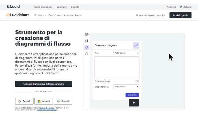198x113 pixels.
Task: Open the Informativa sulla privacy link
Action: (x=47, y=110)
